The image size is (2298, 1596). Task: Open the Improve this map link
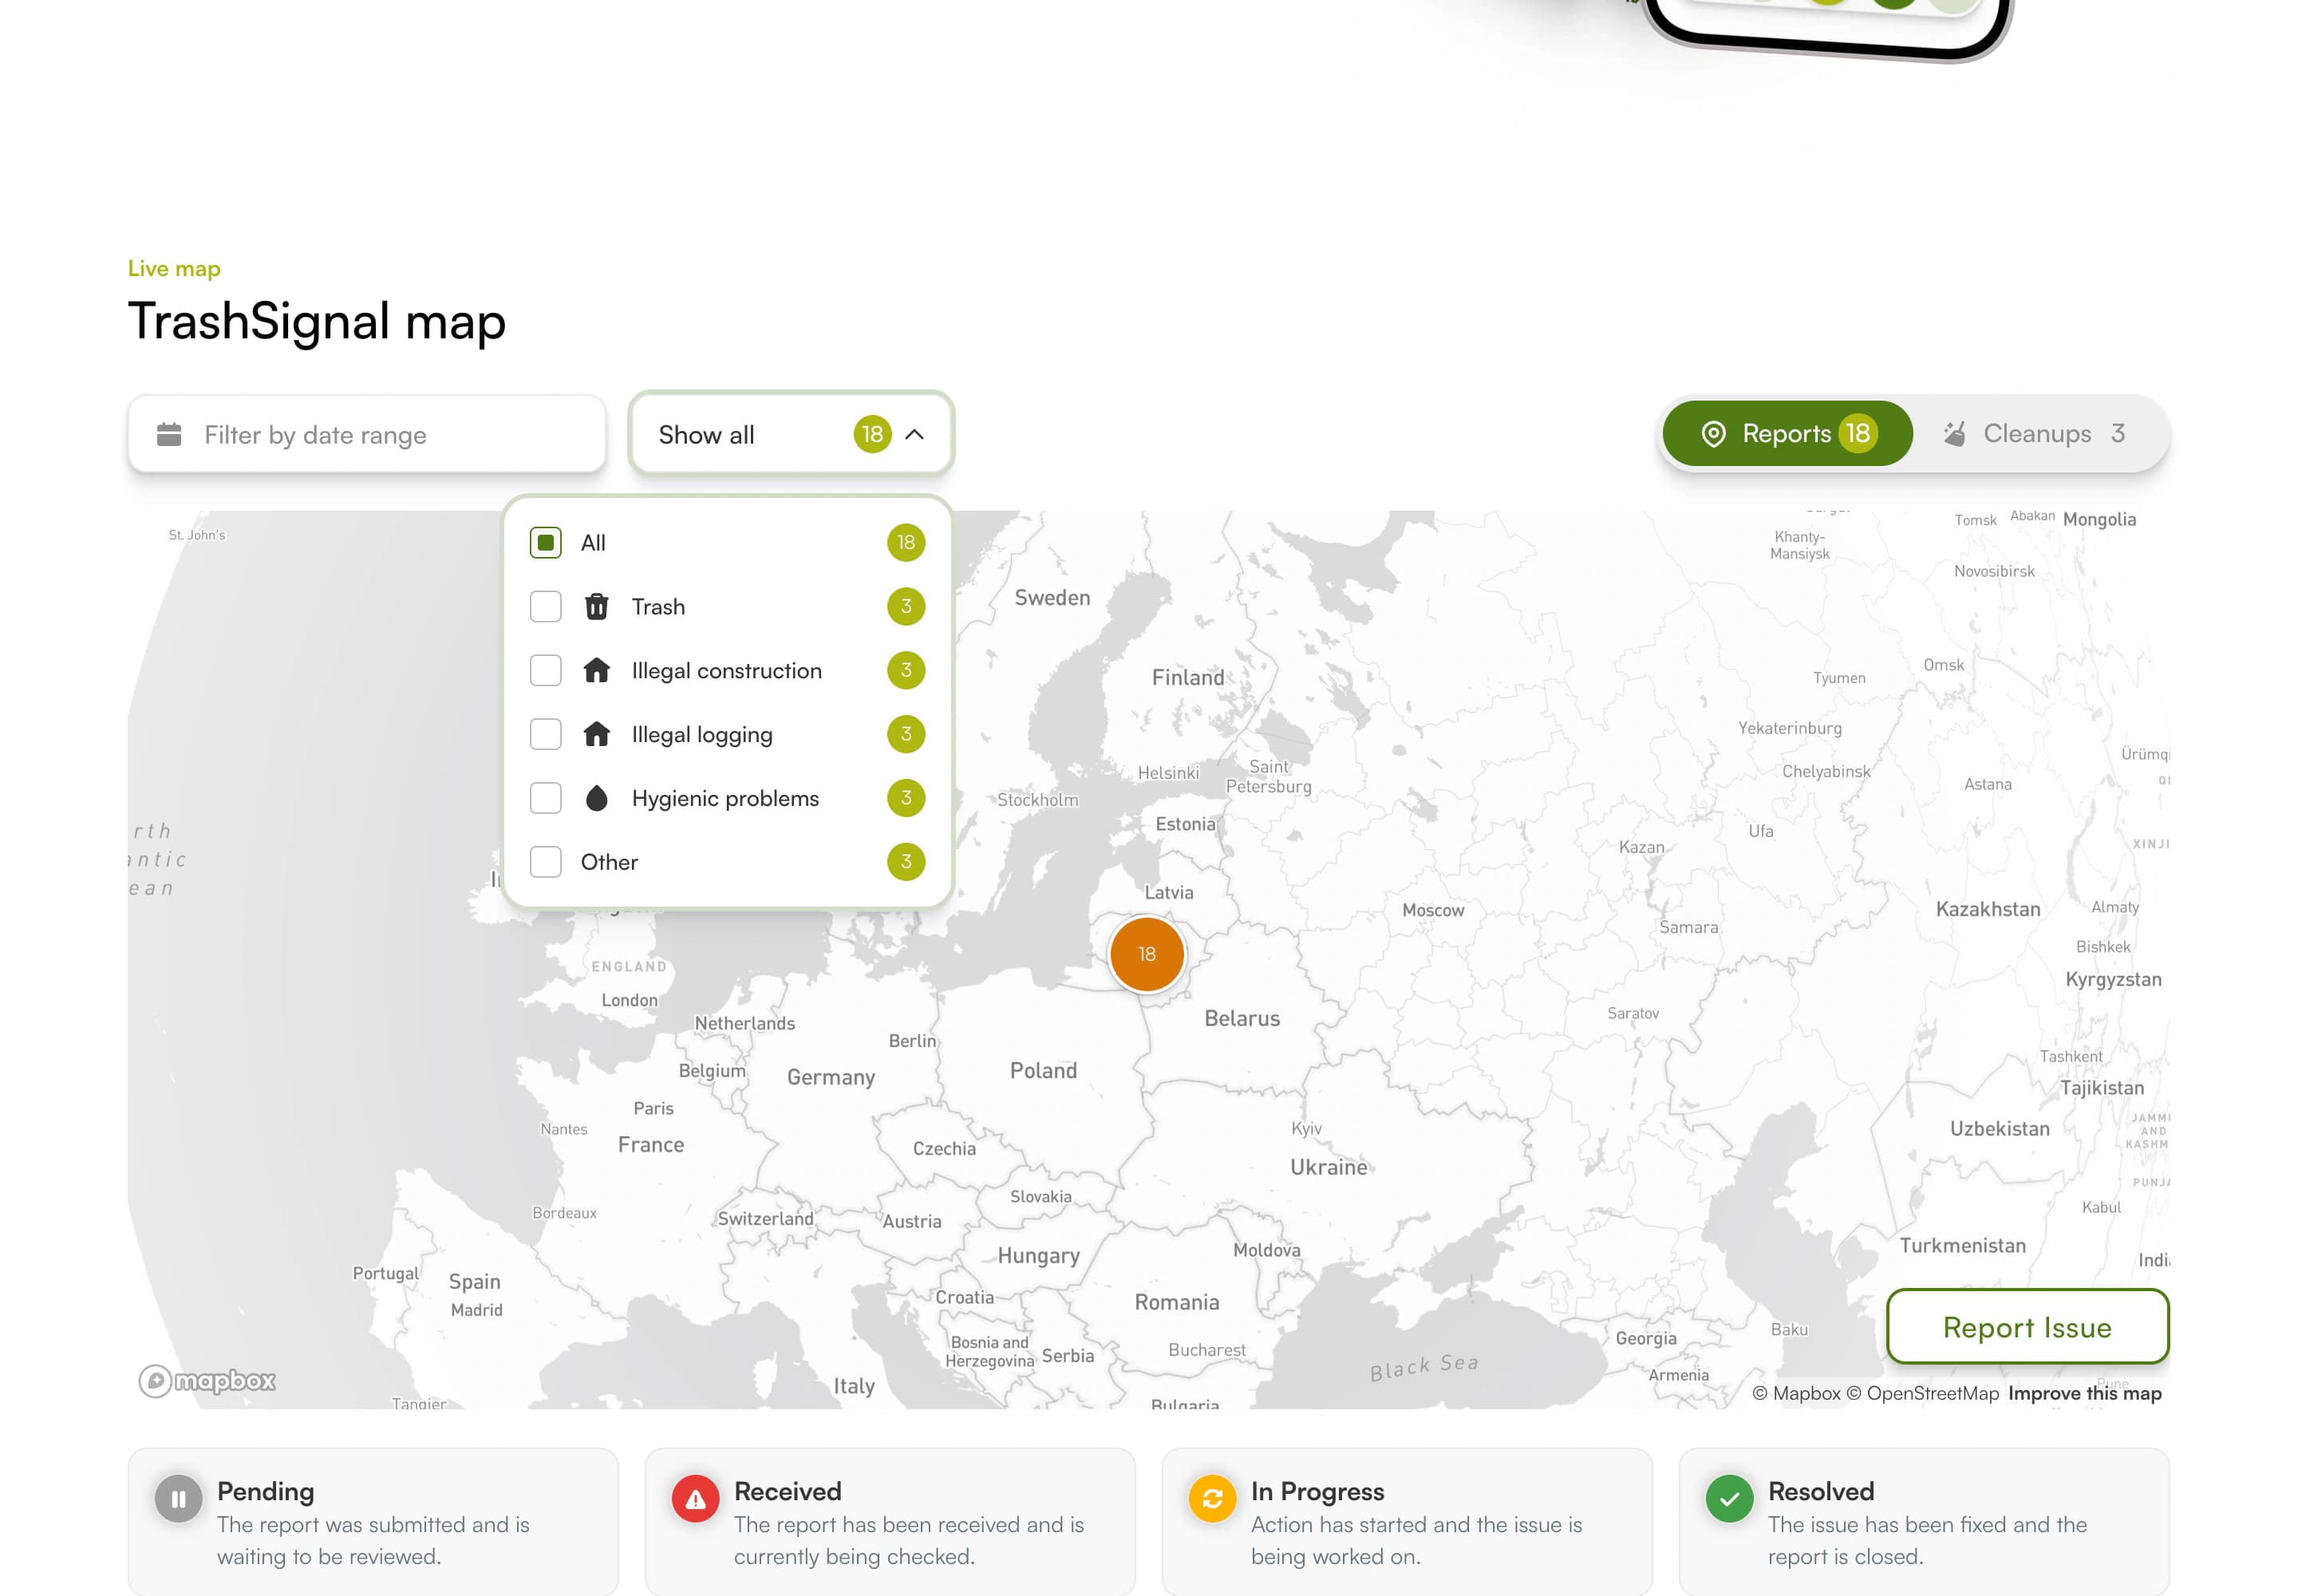click(2084, 1393)
